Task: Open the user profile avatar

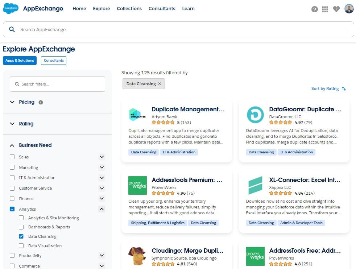Action: (x=349, y=9)
